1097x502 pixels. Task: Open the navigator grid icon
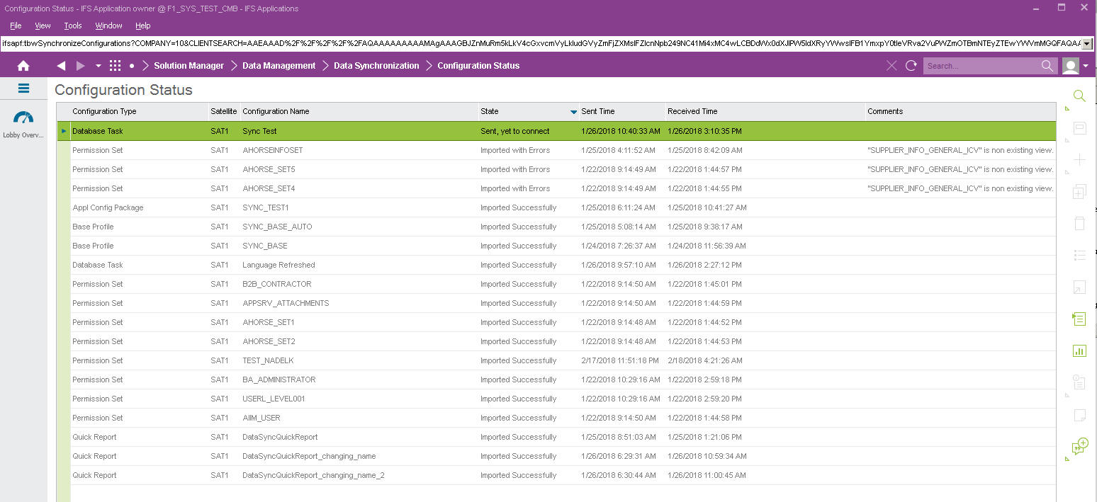click(115, 66)
